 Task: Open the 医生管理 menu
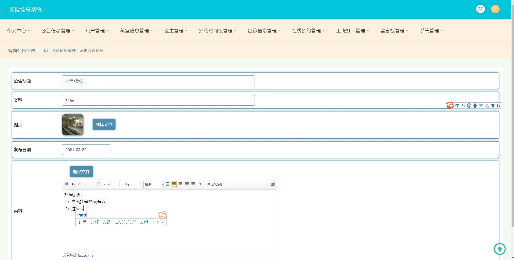point(176,31)
